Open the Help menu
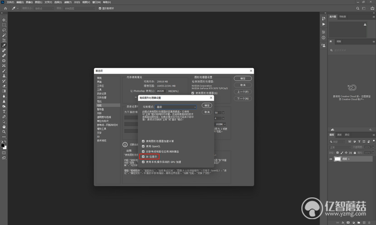 tap(107, 2)
